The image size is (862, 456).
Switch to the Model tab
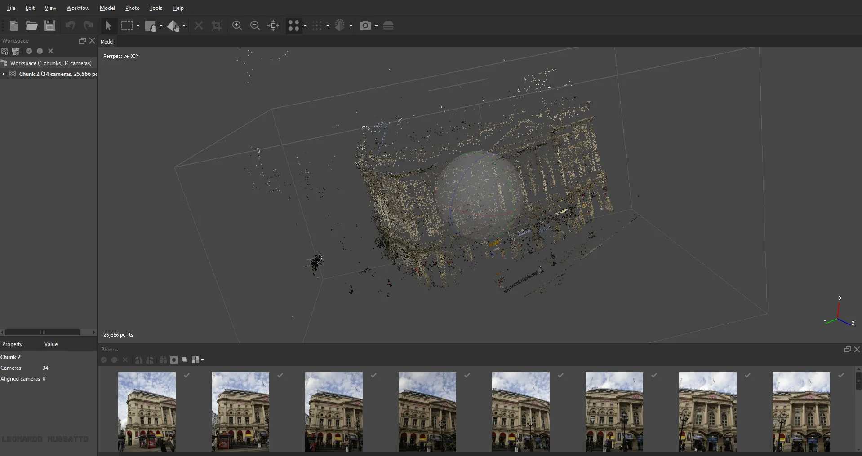point(107,42)
